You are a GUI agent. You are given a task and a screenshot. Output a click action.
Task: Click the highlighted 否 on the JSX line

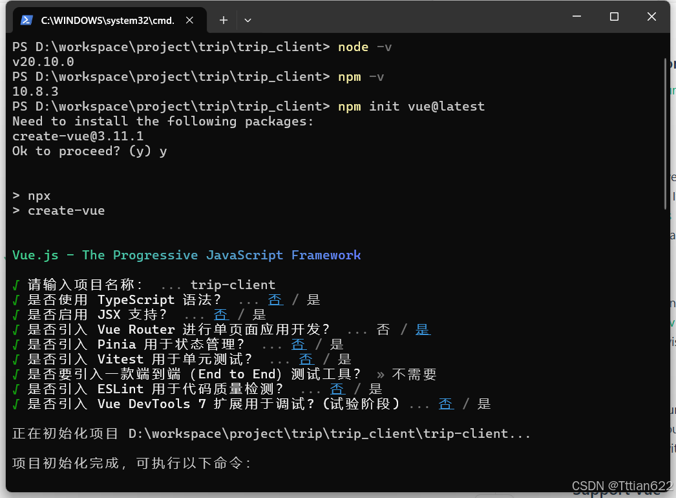coord(222,314)
